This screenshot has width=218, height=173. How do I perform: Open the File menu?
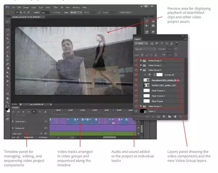(x=14, y=7)
